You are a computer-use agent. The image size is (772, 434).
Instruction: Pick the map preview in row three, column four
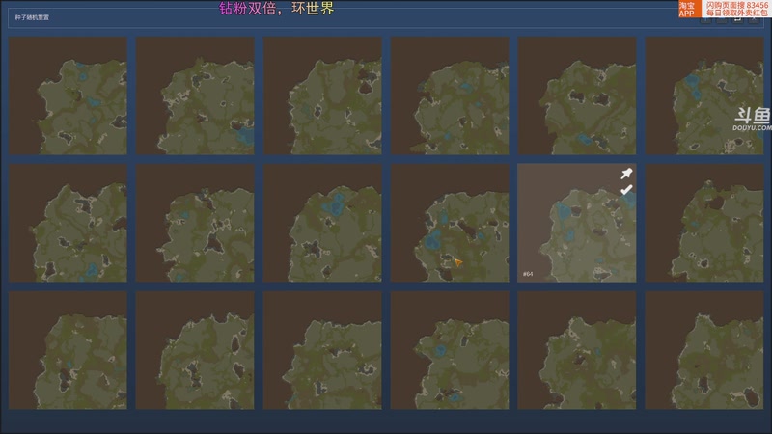pyautogui.click(x=450, y=350)
